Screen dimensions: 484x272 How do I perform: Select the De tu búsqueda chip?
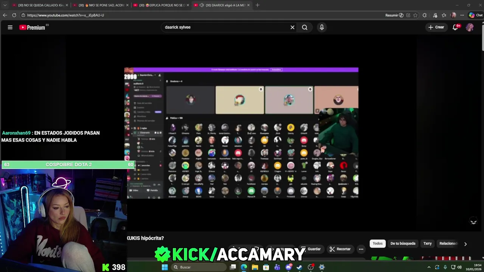(x=403, y=244)
